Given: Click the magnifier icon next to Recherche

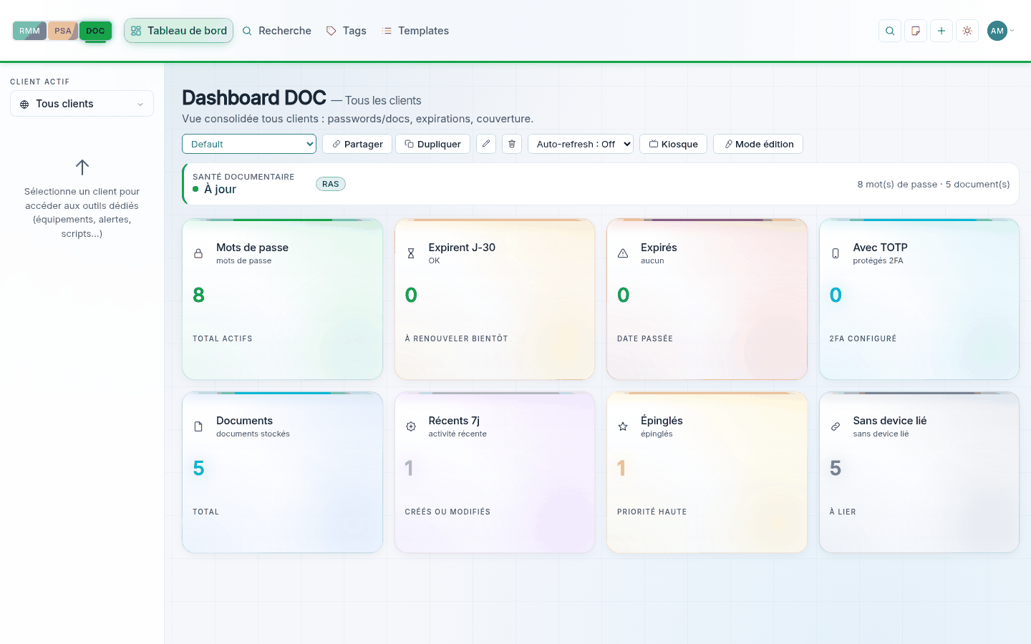Looking at the screenshot, I should (x=247, y=31).
